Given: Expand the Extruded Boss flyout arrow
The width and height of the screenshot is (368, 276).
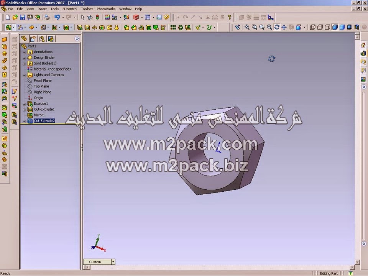Looking at the screenshot, I should pos(14,28).
